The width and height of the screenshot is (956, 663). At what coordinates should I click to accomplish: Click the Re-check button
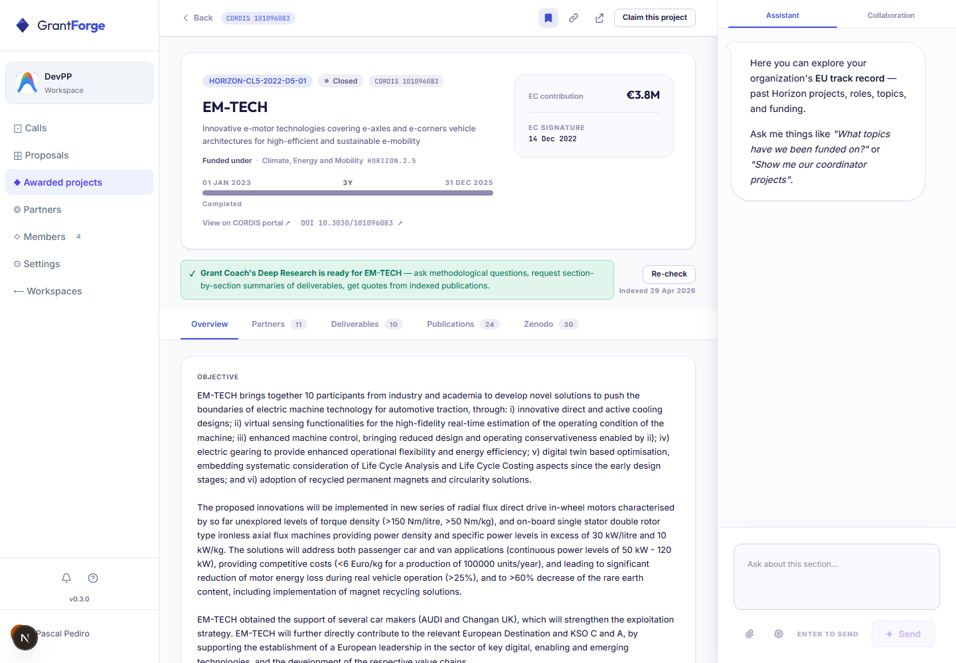669,274
